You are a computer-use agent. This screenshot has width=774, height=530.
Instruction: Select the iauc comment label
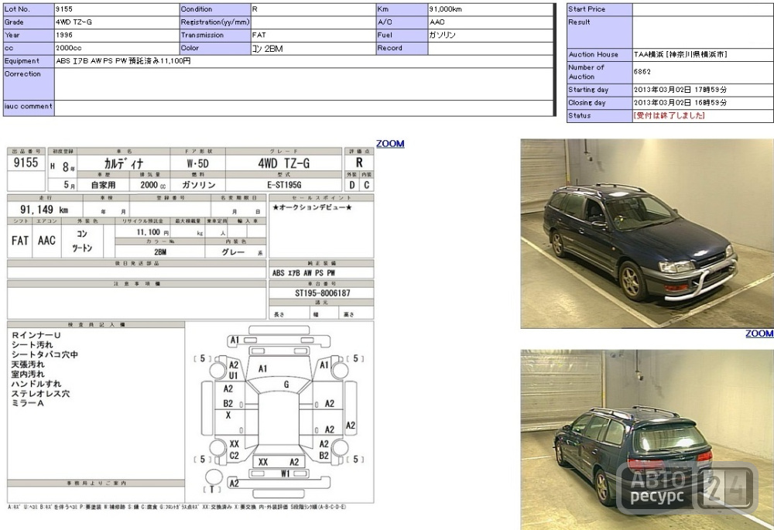coord(28,106)
